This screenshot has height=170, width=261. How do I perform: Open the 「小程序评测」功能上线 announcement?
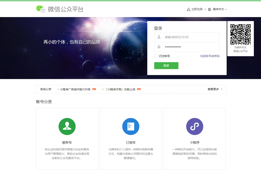click(120, 89)
